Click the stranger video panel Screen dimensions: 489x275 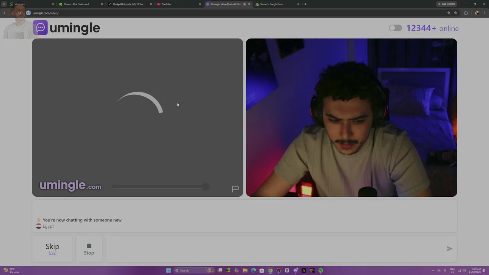click(138, 118)
